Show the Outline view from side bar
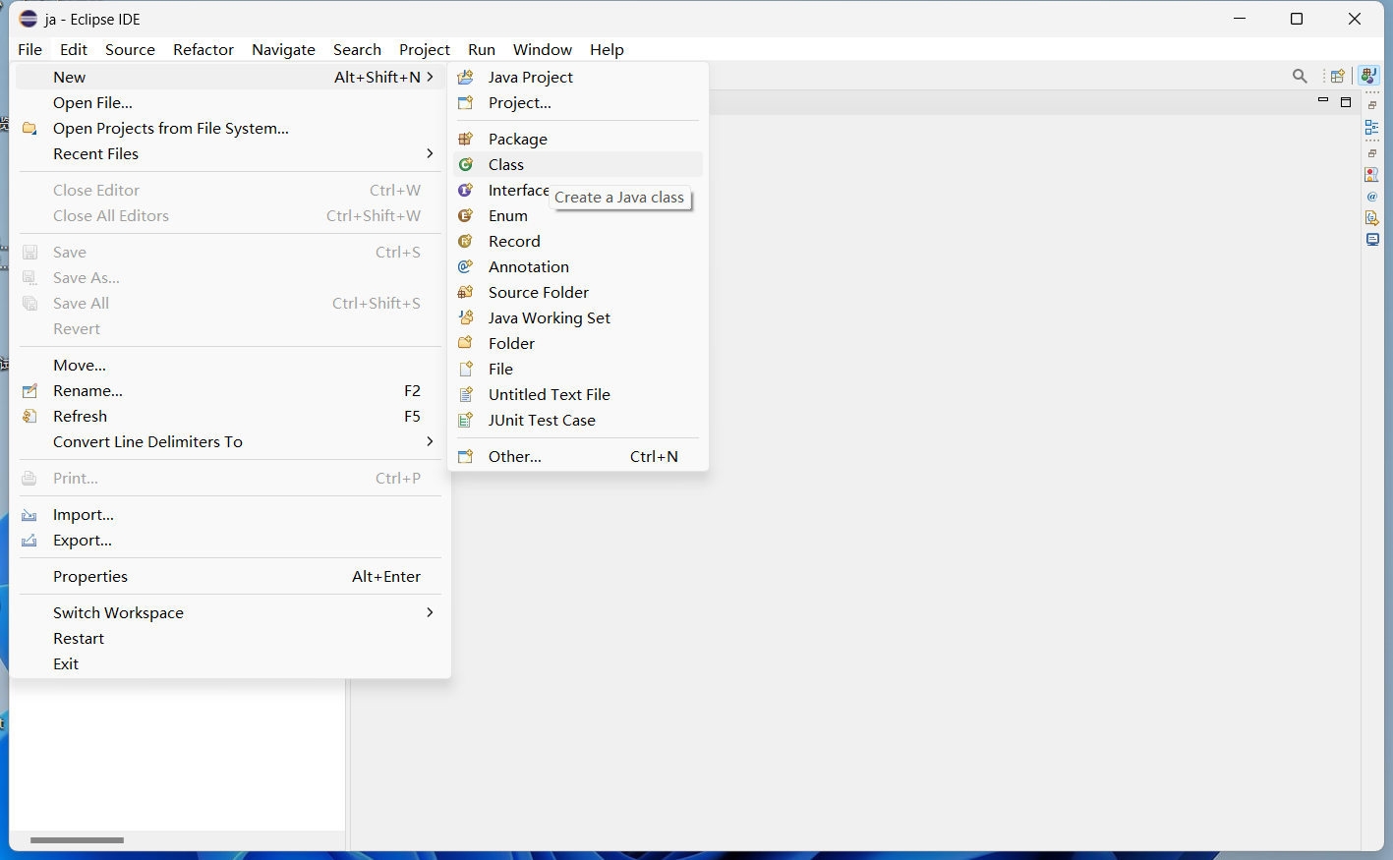The width and height of the screenshot is (1393, 860). click(1372, 127)
